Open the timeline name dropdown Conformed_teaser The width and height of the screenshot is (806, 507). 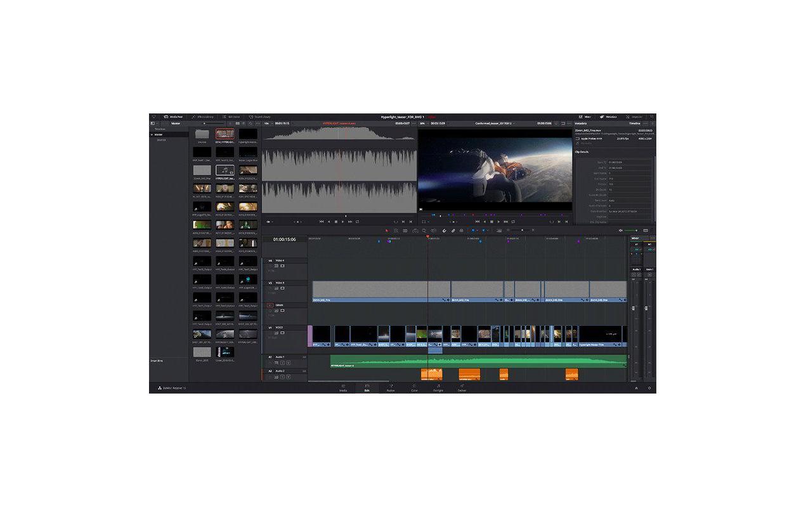coord(495,123)
